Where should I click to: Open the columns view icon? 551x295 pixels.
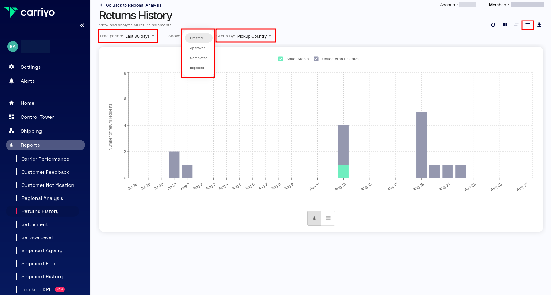click(x=505, y=25)
